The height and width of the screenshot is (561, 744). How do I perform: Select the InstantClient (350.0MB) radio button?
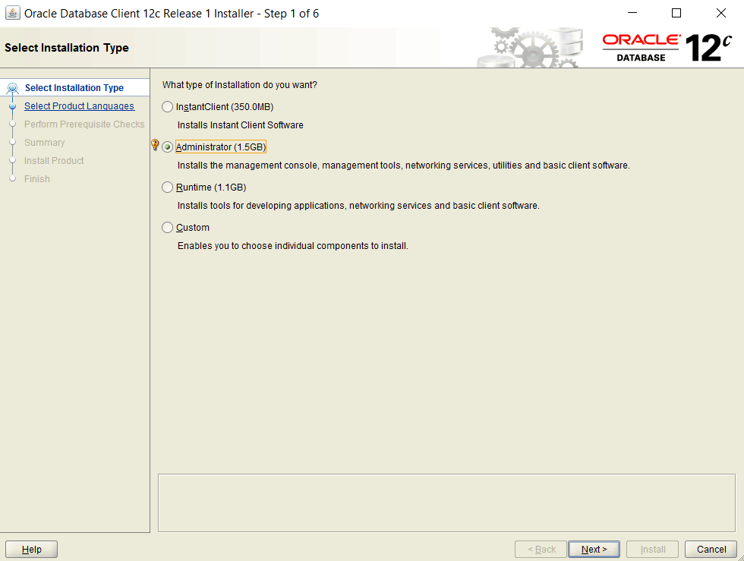point(167,107)
